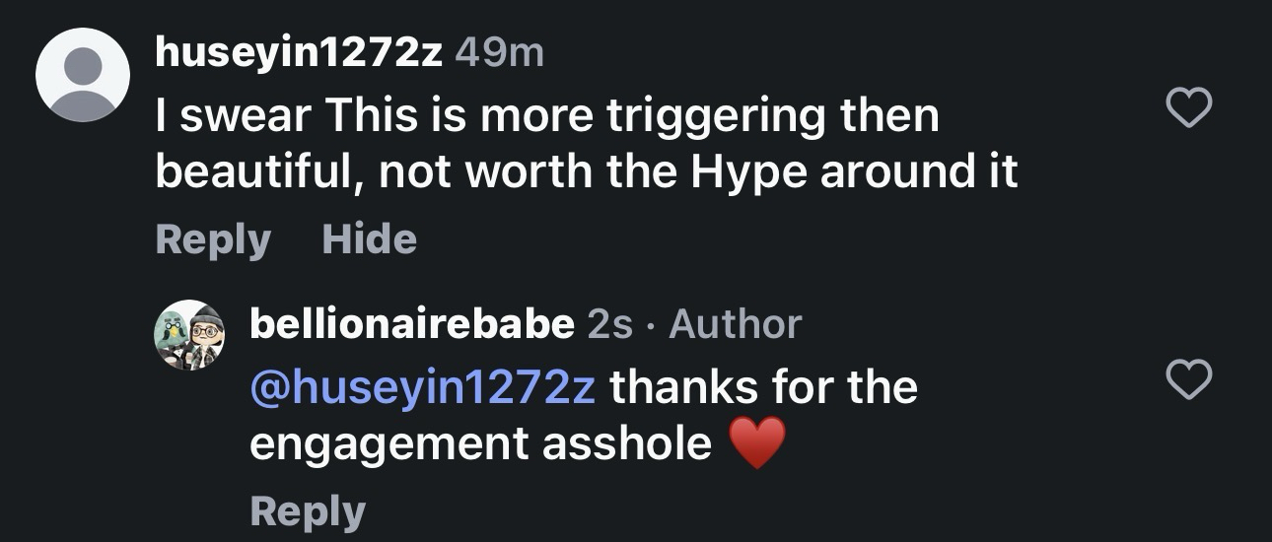Tap the blue @huseyin1272z mention

coord(423,386)
